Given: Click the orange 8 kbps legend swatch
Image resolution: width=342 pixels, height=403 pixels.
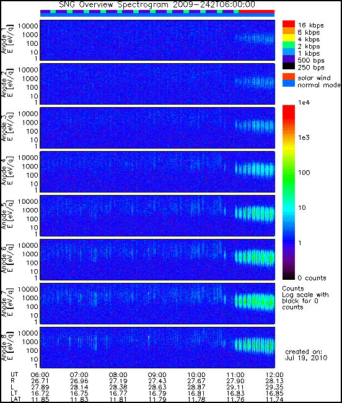Looking at the screenshot, I should pos(289,31).
